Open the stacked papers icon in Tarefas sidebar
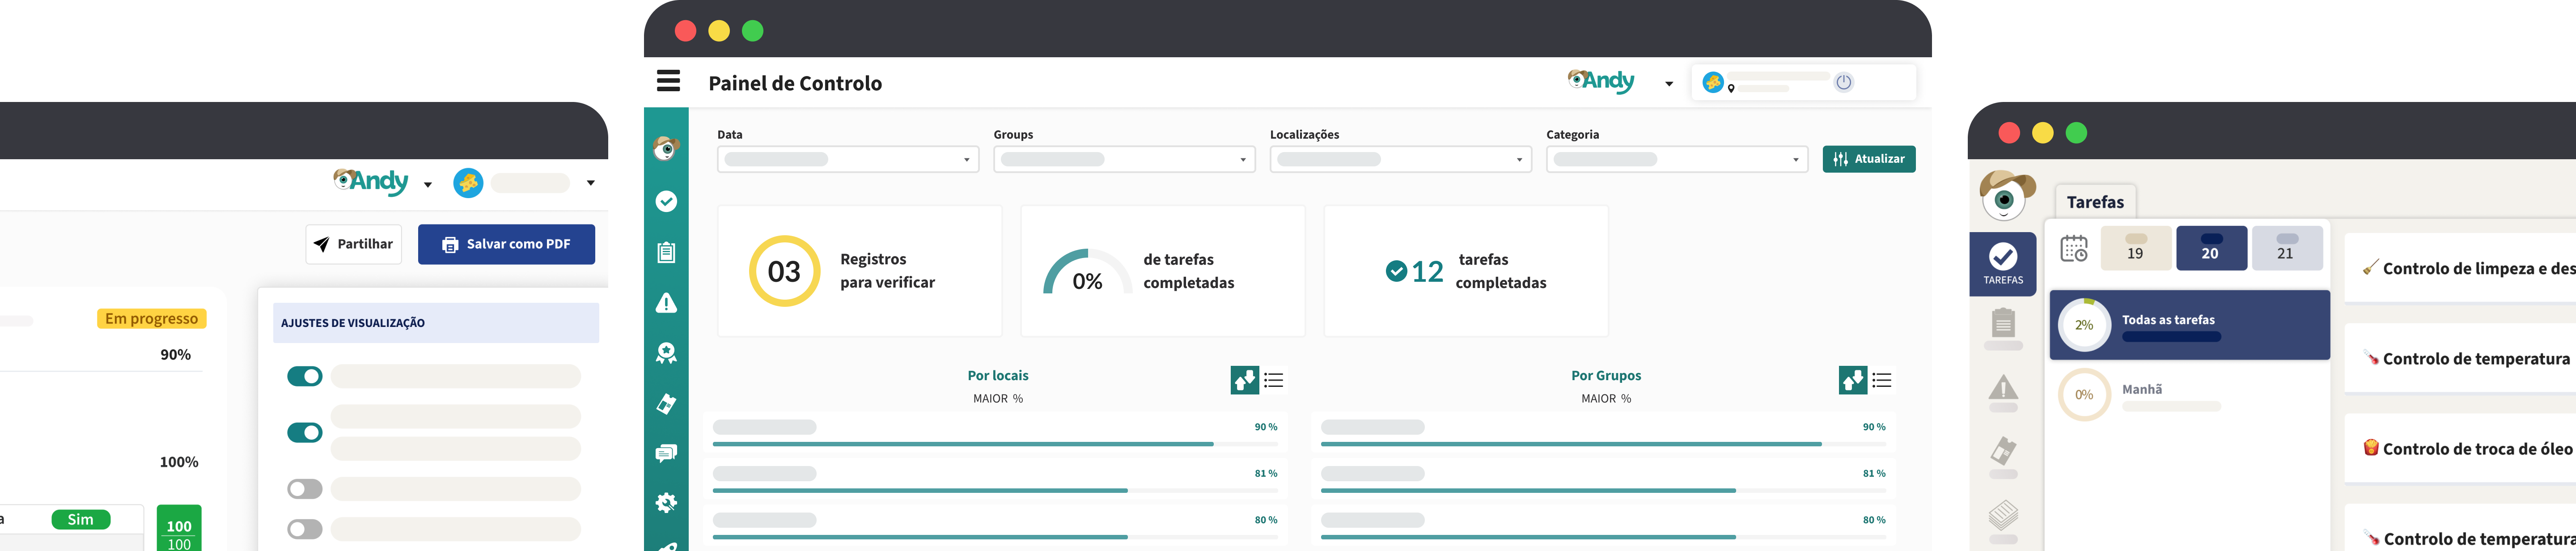Screen dimensions: 2576x551 click(x=2003, y=515)
